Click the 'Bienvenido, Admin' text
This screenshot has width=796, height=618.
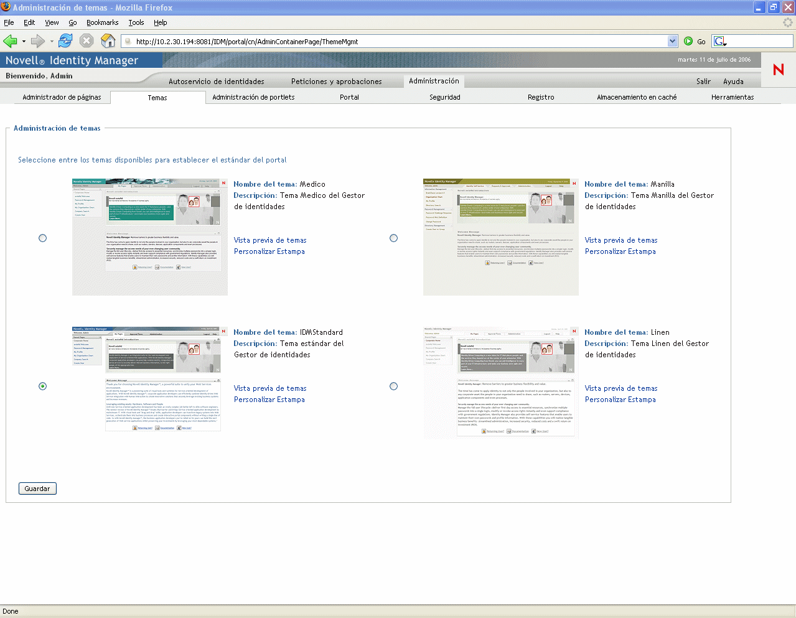39,76
